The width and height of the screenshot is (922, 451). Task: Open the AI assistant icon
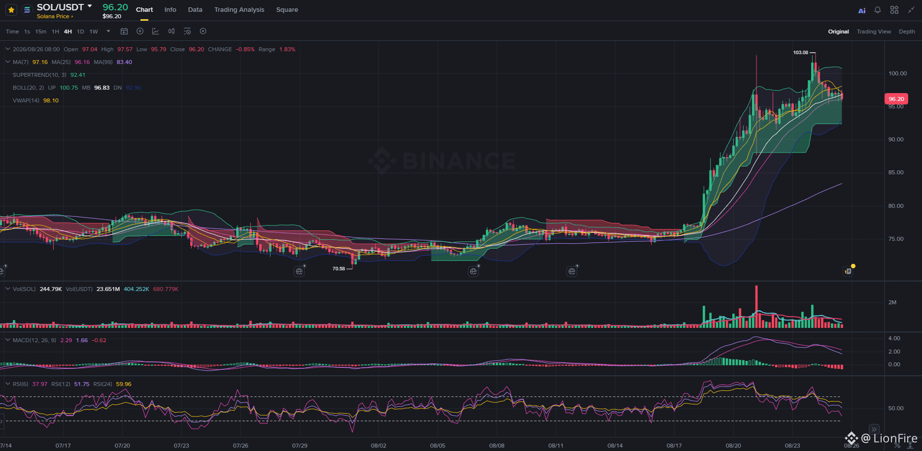coord(862,10)
